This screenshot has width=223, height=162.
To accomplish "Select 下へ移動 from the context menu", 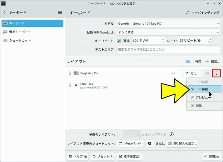I will [x=204, y=89].
